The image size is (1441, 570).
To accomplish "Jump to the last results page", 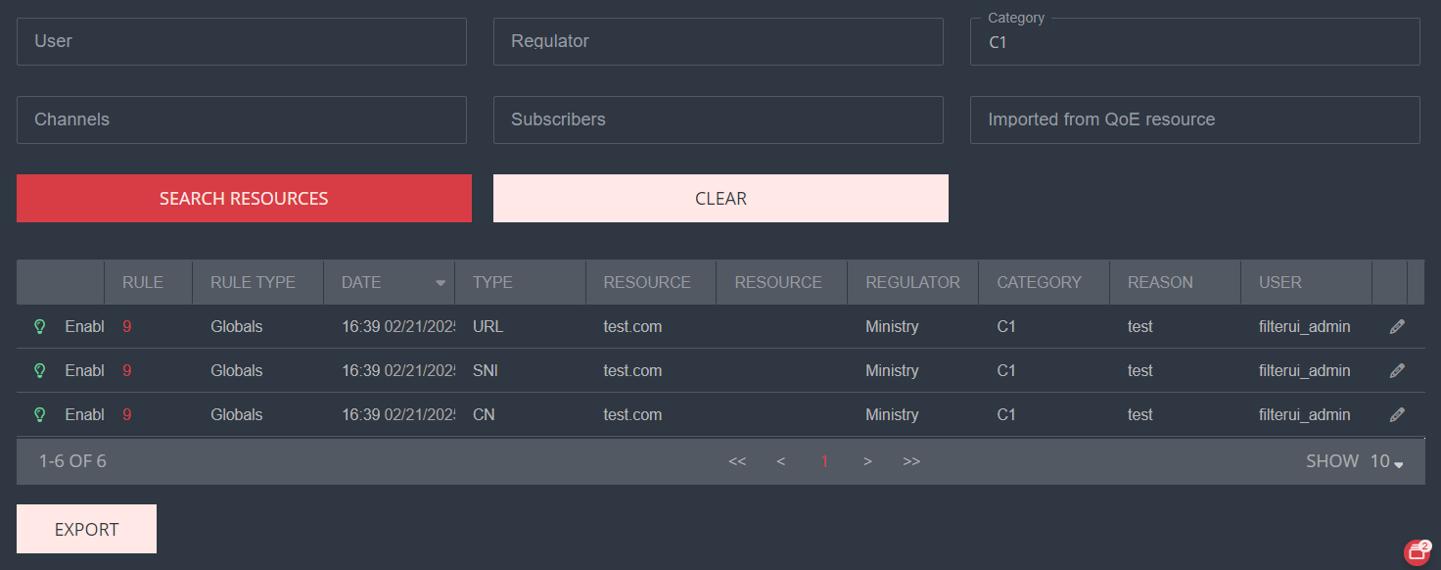I will click(x=911, y=461).
